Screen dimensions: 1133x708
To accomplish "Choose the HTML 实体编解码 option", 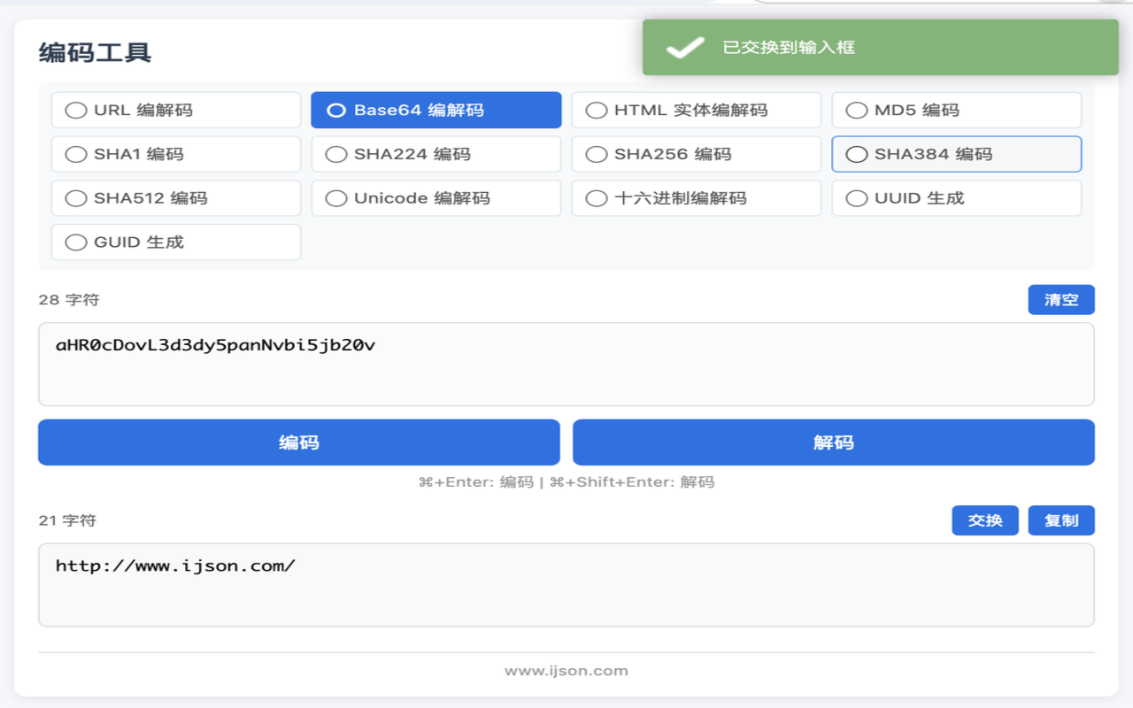I will pyautogui.click(x=697, y=111).
